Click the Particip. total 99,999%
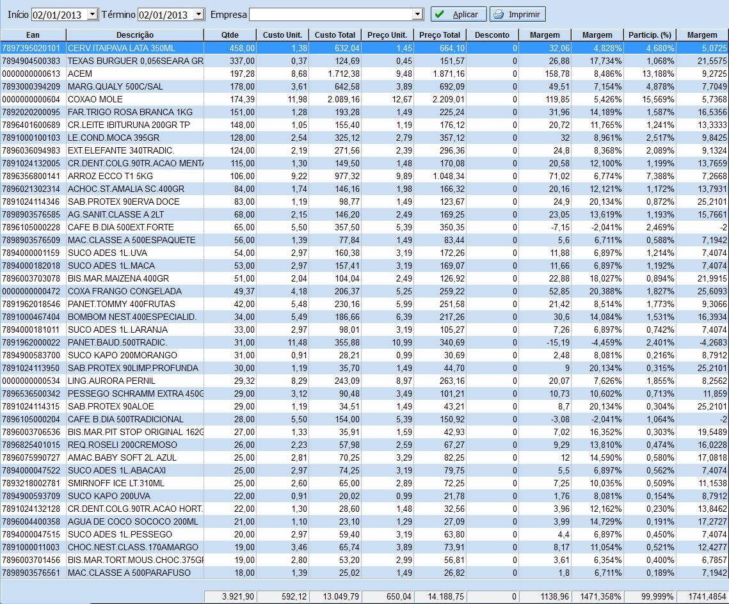Image resolution: width=729 pixels, height=604 pixels. pyautogui.click(x=657, y=596)
